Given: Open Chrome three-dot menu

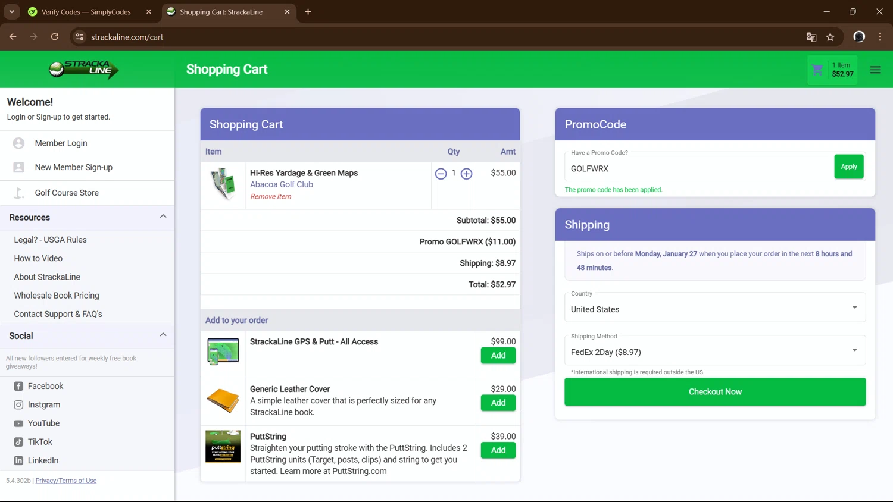Looking at the screenshot, I should tap(880, 37).
